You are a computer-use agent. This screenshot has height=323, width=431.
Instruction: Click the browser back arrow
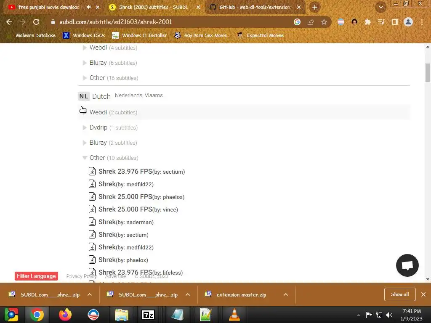[9, 22]
